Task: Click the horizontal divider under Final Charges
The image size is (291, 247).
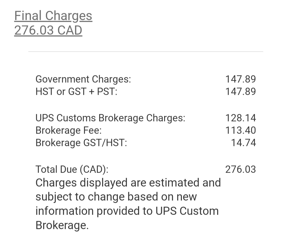Action: (x=146, y=52)
